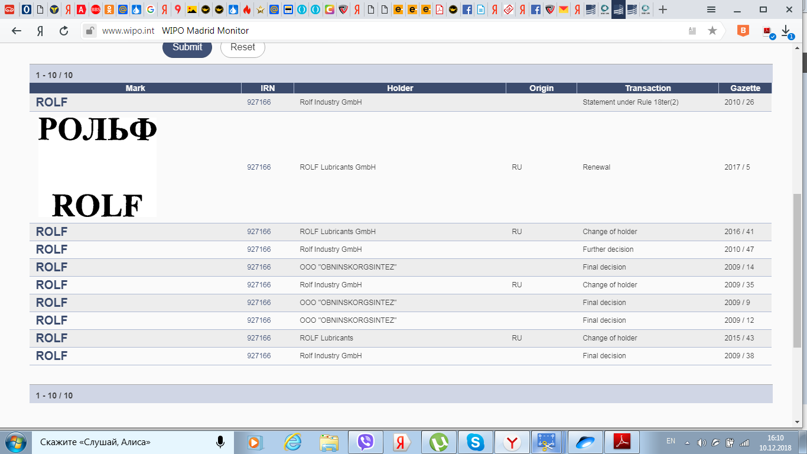The image size is (807, 454).
Task: Open ROLF mark in the 2009 / 9 row
Action: point(52,303)
